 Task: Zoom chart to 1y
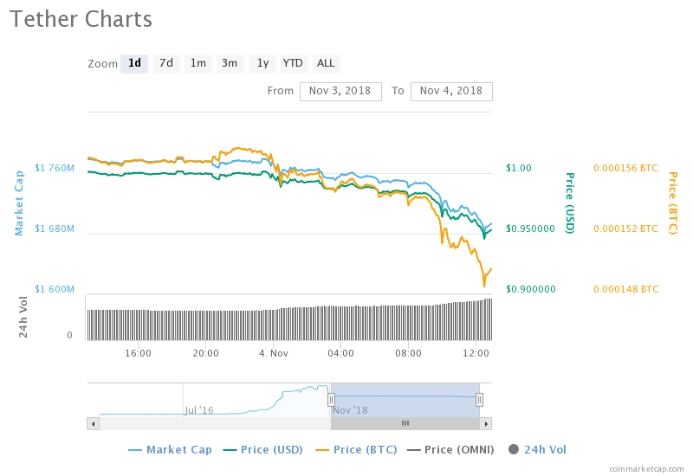(x=262, y=63)
